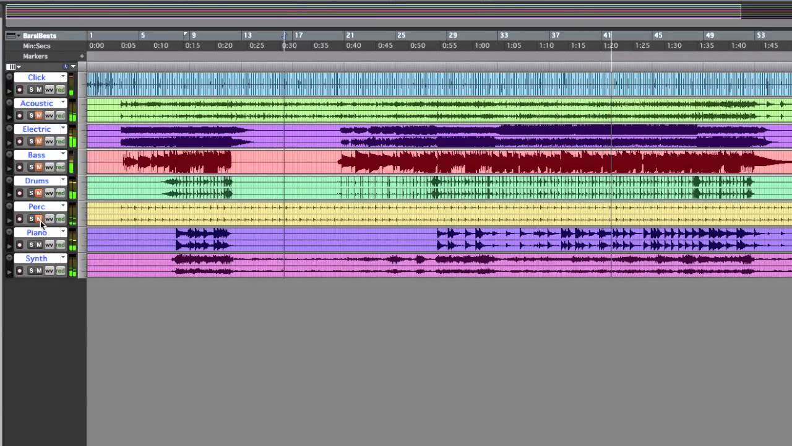Image resolution: width=792 pixels, height=446 pixels.
Task: Mute the Synth track
Action: (39, 271)
